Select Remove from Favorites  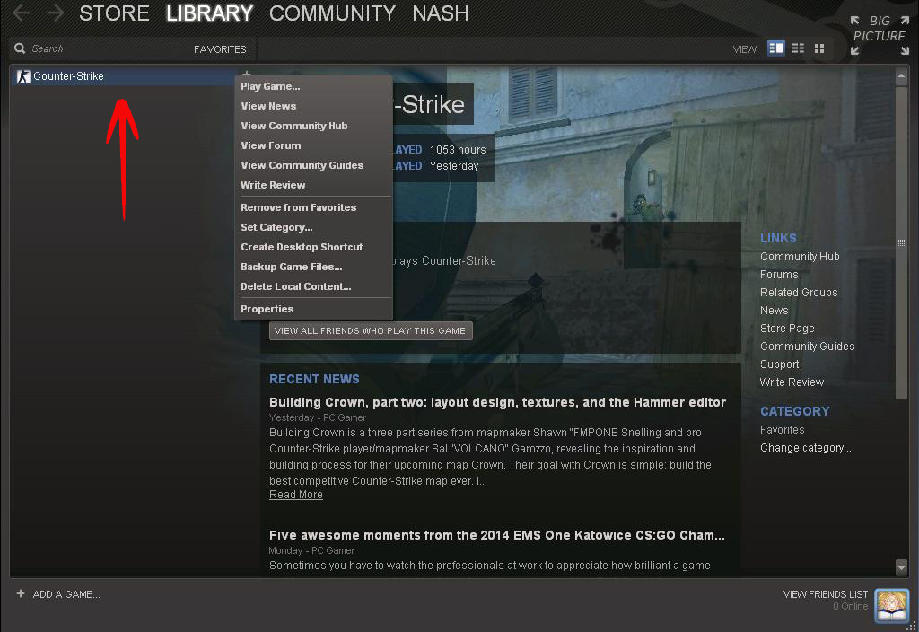(299, 207)
